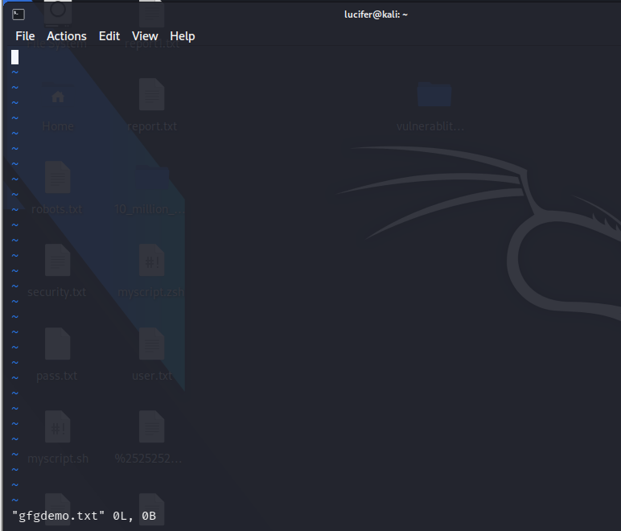Click the lucifer@kali window title
This screenshot has width=621, height=531.
tap(376, 14)
